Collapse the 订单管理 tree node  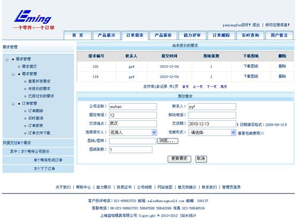13,104
